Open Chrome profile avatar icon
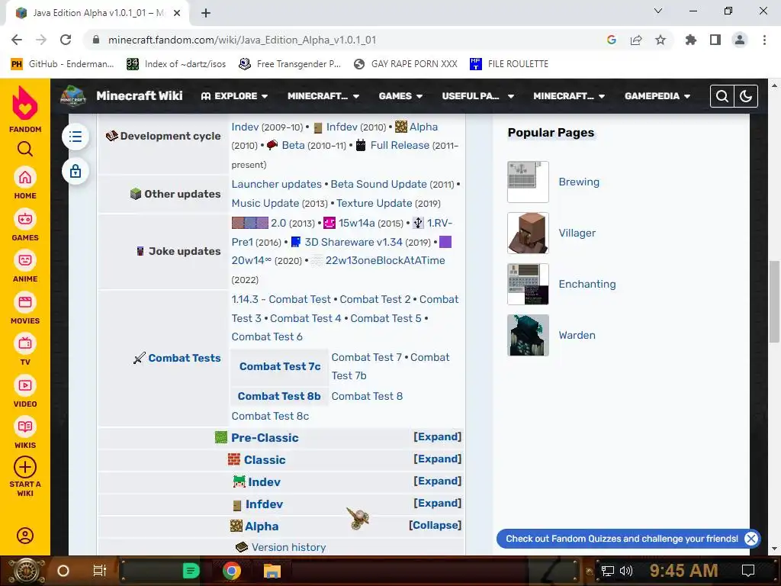Viewport: 781px width, 586px height. tap(740, 40)
